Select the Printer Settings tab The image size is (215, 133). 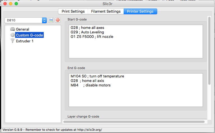[140, 12]
